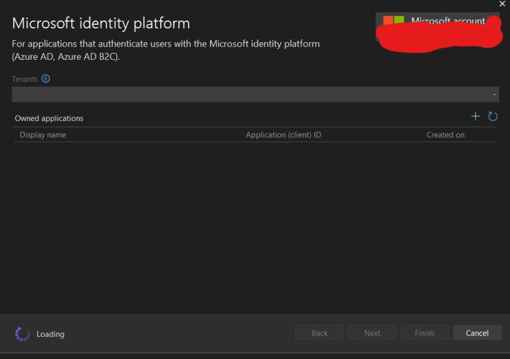Image resolution: width=510 pixels, height=359 pixels.
Task: Click the Finish button
Action: point(425,333)
